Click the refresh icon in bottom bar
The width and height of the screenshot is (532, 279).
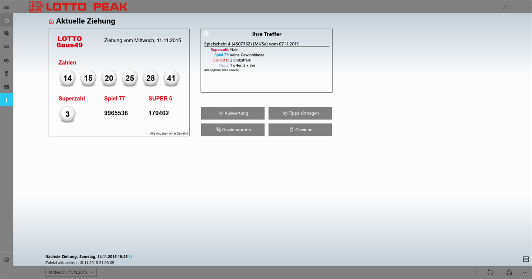490,272
